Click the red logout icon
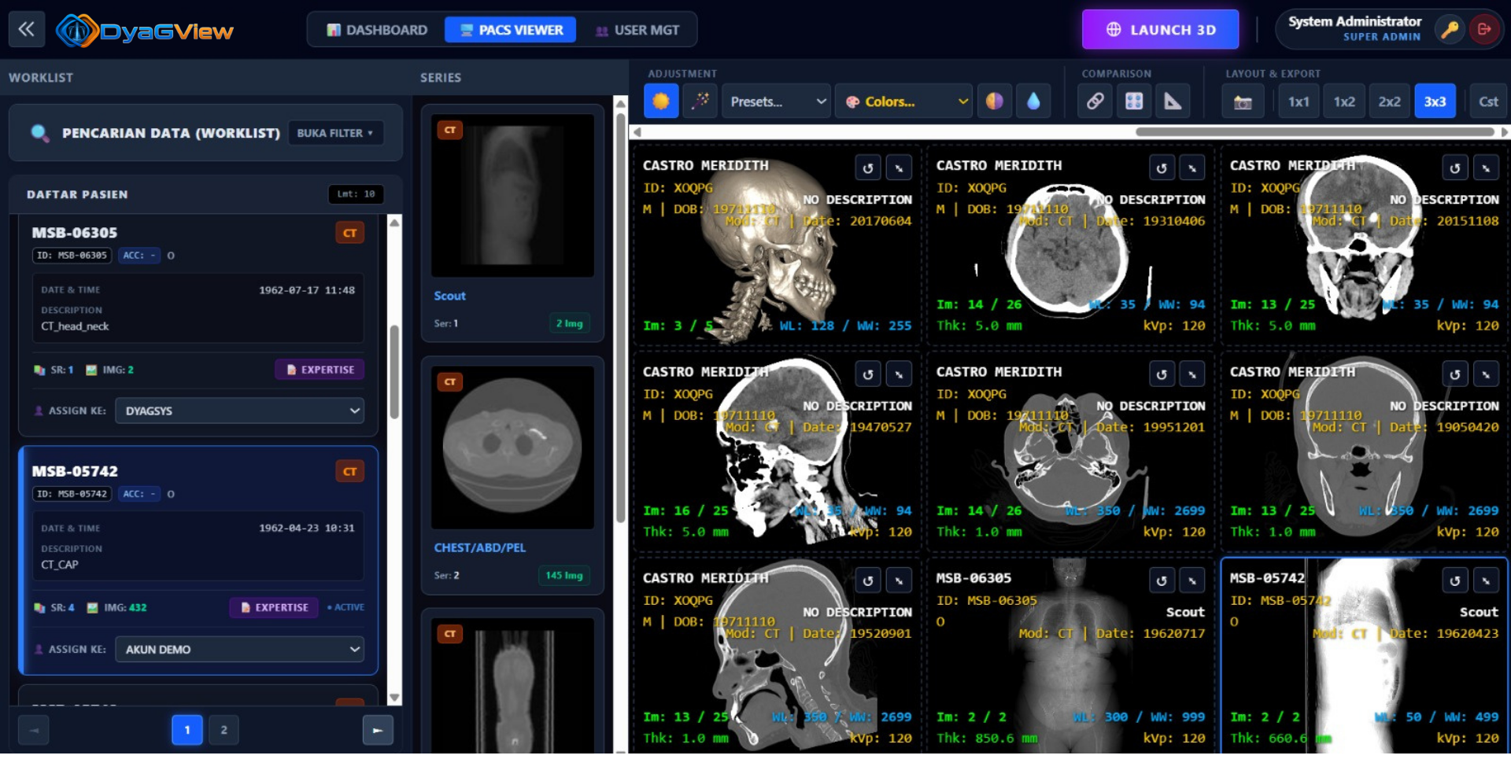 click(x=1484, y=30)
